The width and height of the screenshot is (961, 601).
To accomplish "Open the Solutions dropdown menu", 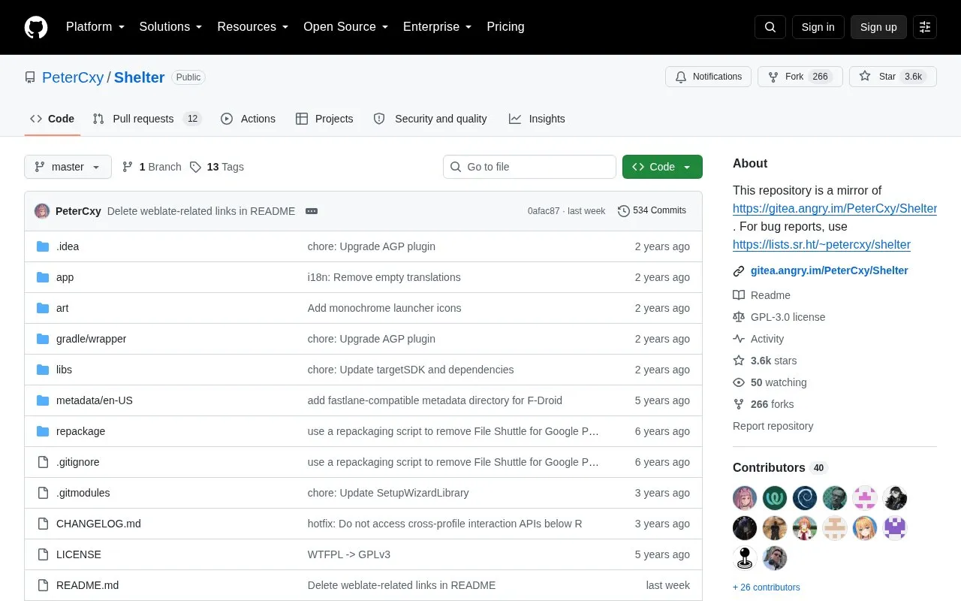I will click(x=170, y=27).
